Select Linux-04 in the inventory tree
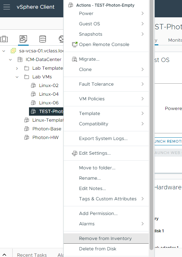The height and width of the screenshot is (257, 182). (49, 94)
